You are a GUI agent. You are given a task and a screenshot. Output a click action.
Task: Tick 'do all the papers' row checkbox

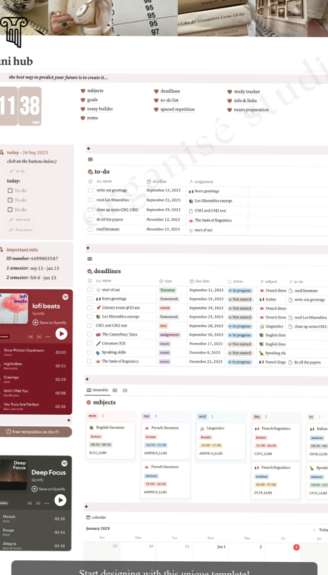pos(90,220)
